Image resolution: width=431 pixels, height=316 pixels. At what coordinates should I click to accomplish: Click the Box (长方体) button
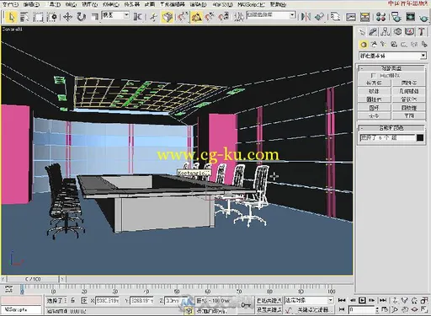374,83
